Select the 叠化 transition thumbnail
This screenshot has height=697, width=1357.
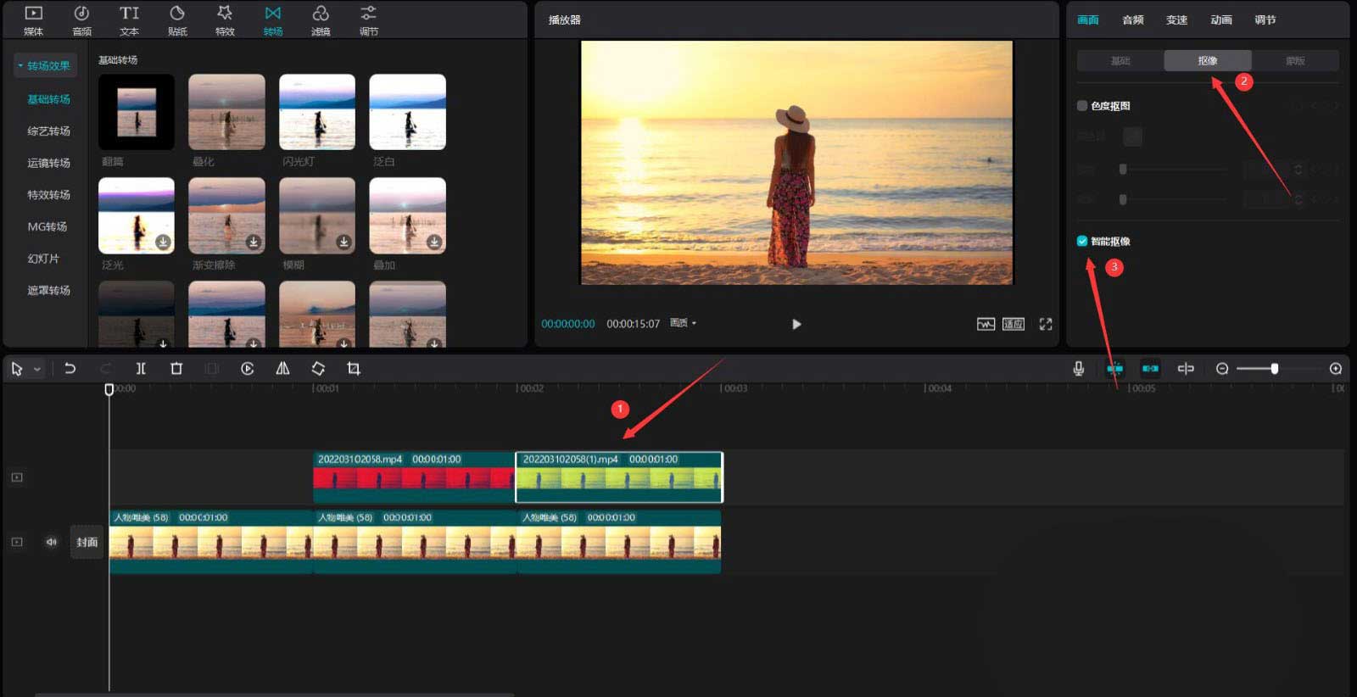coord(226,112)
